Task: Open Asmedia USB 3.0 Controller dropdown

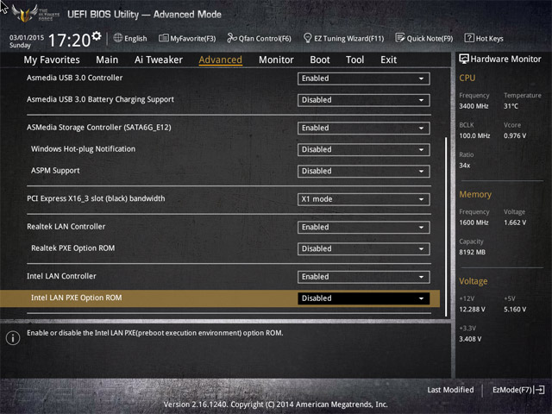Action: (x=364, y=78)
